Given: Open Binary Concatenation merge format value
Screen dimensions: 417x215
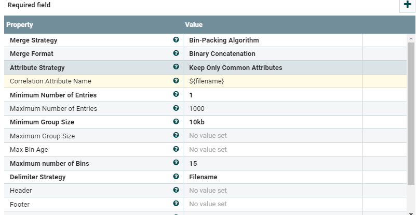Looking at the screenshot, I should (x=222, y=53).
